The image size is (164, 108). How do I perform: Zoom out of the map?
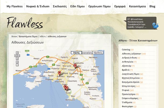(17, 65)
